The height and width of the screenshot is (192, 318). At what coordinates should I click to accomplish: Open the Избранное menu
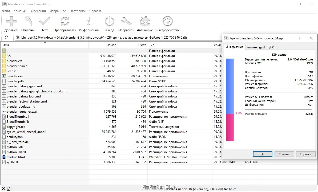pyautogui.click(x=58, y=11)
